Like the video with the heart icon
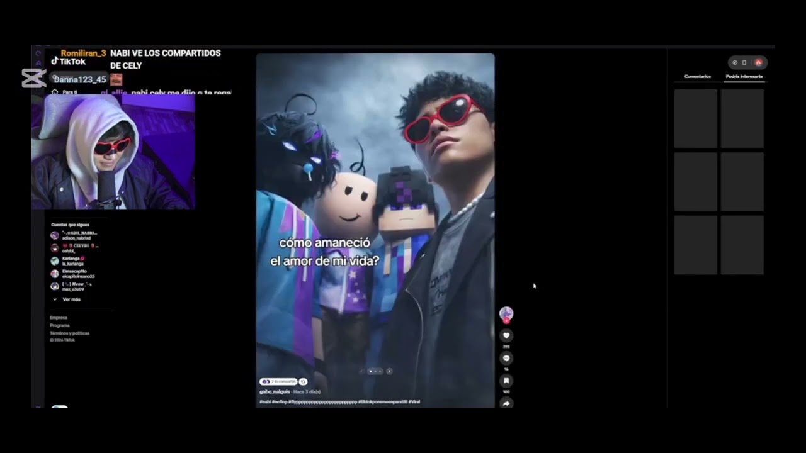This screenshot has width=806, height=453. (506, 335)
